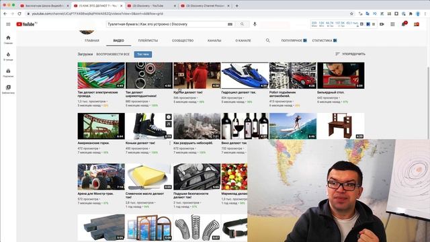Open Subscriptions in the left sidebar

(x=8, y=73)
